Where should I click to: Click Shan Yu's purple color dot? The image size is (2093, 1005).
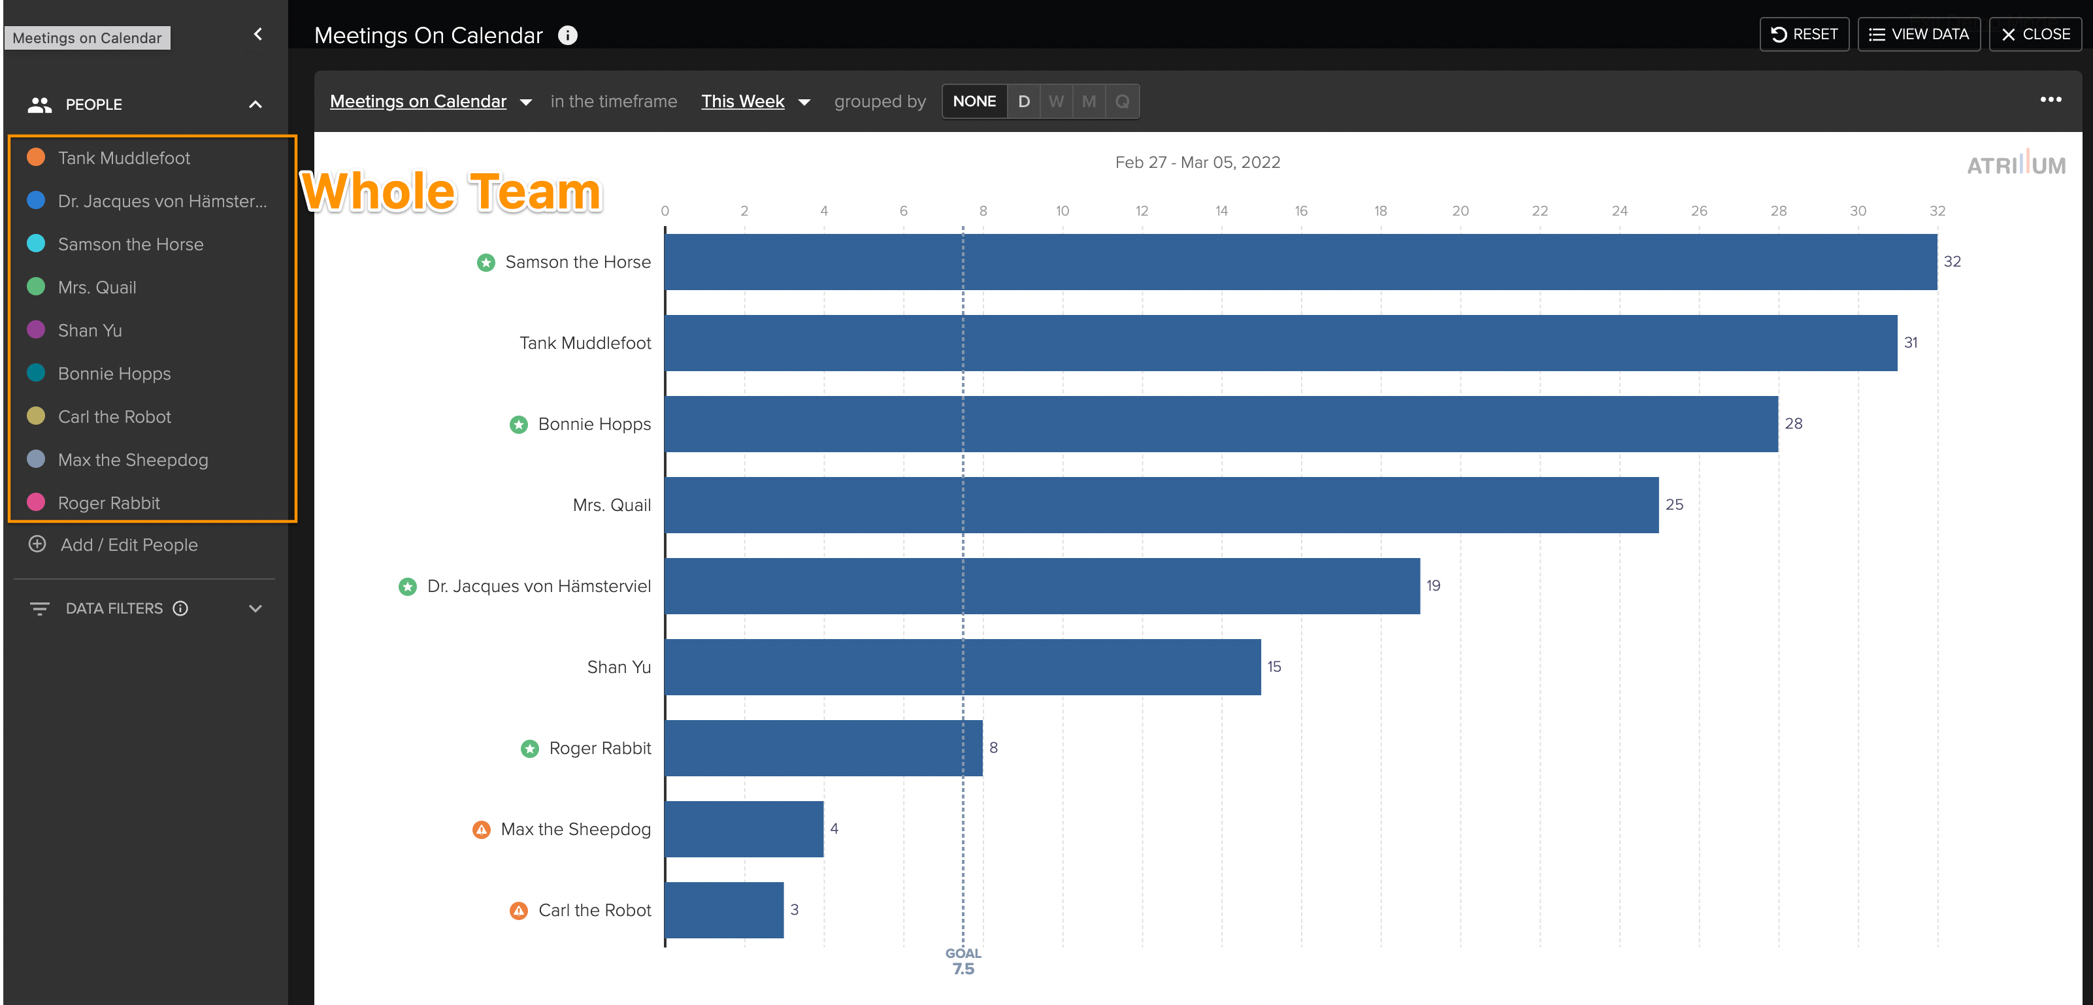click(36, 329)
